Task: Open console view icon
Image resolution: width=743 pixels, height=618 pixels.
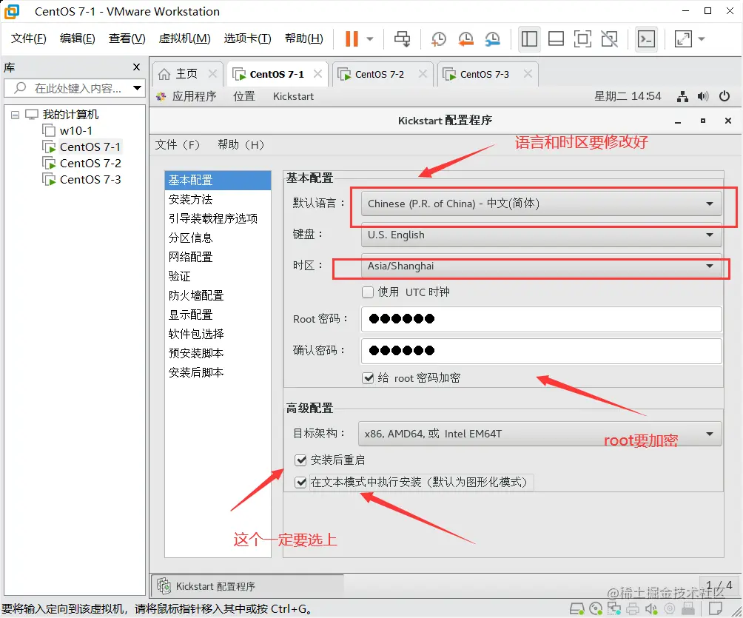Action: (646, 39)
